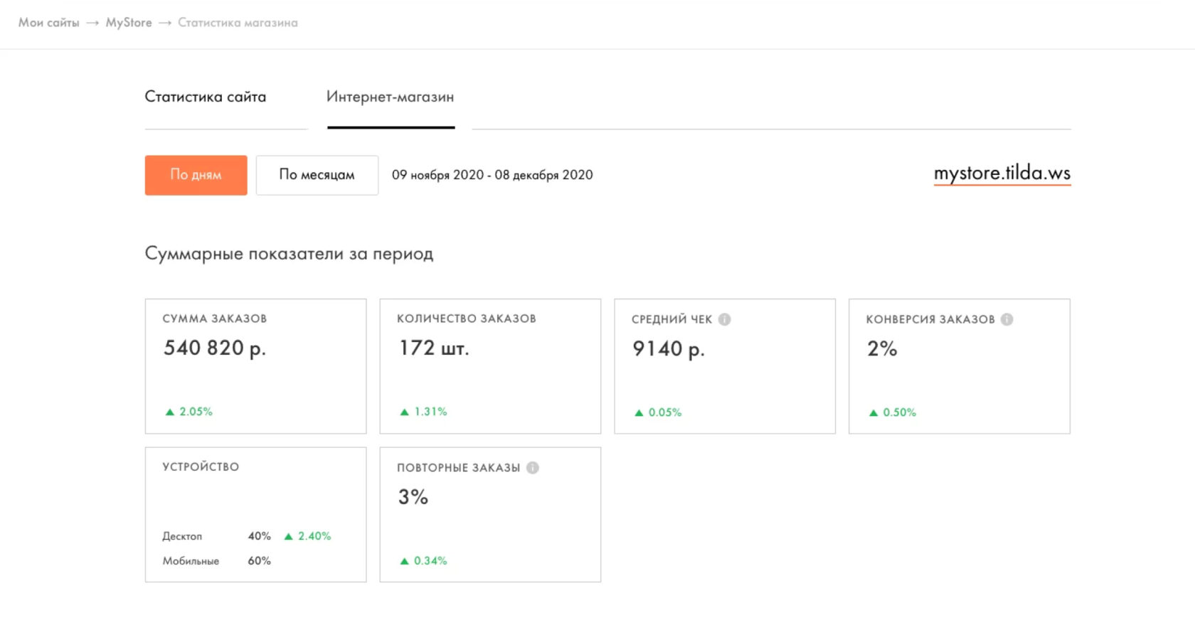Click green growth arrow beside Десктоп 40%
This screenshot has width=1195, height=620.
tap(289, 536)
